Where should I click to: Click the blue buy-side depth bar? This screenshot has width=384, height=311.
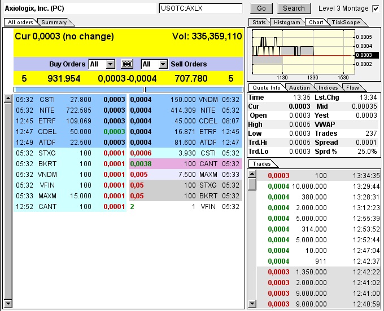click(78, 89)
